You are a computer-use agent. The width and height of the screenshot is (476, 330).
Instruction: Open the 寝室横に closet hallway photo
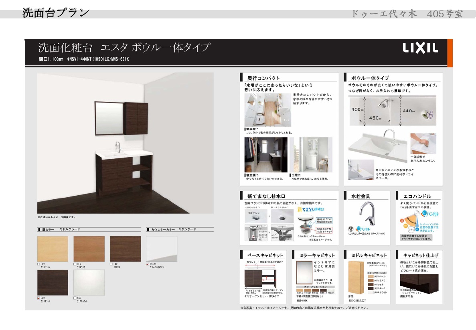coord(266,155)
